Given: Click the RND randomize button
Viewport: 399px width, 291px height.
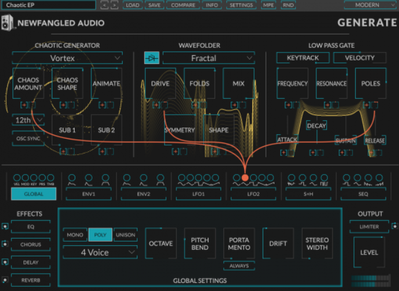Looking at the screenshot, I should (x=289, y=5).
